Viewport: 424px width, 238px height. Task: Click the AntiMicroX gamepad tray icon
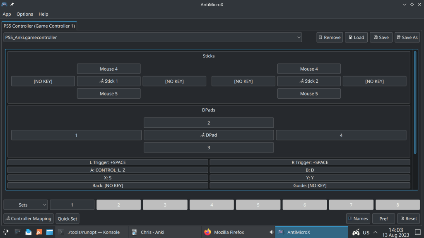(x=355, y=232)
